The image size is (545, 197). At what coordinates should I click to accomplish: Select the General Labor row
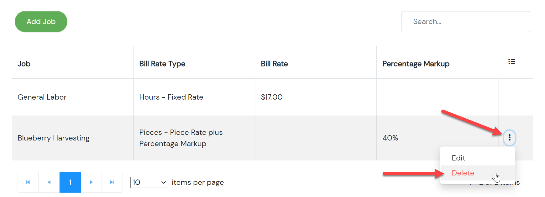point(272,97)
